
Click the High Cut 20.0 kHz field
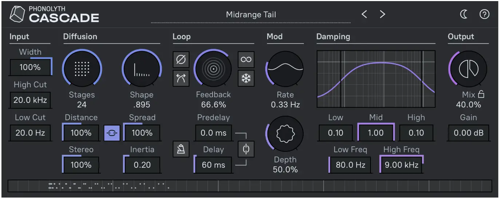click(30, 100)
